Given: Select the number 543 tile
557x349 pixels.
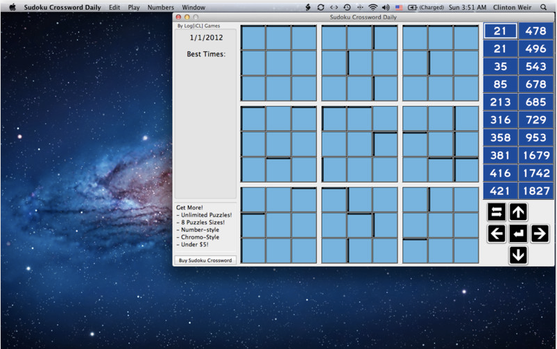Looking at the screenshot, I should click(535, 67).
